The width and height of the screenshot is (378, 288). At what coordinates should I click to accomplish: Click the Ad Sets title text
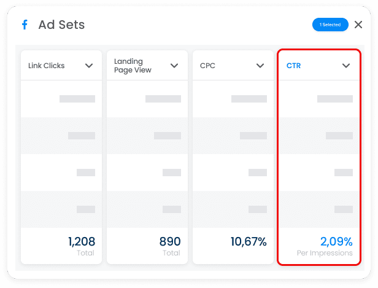point(61,25)
